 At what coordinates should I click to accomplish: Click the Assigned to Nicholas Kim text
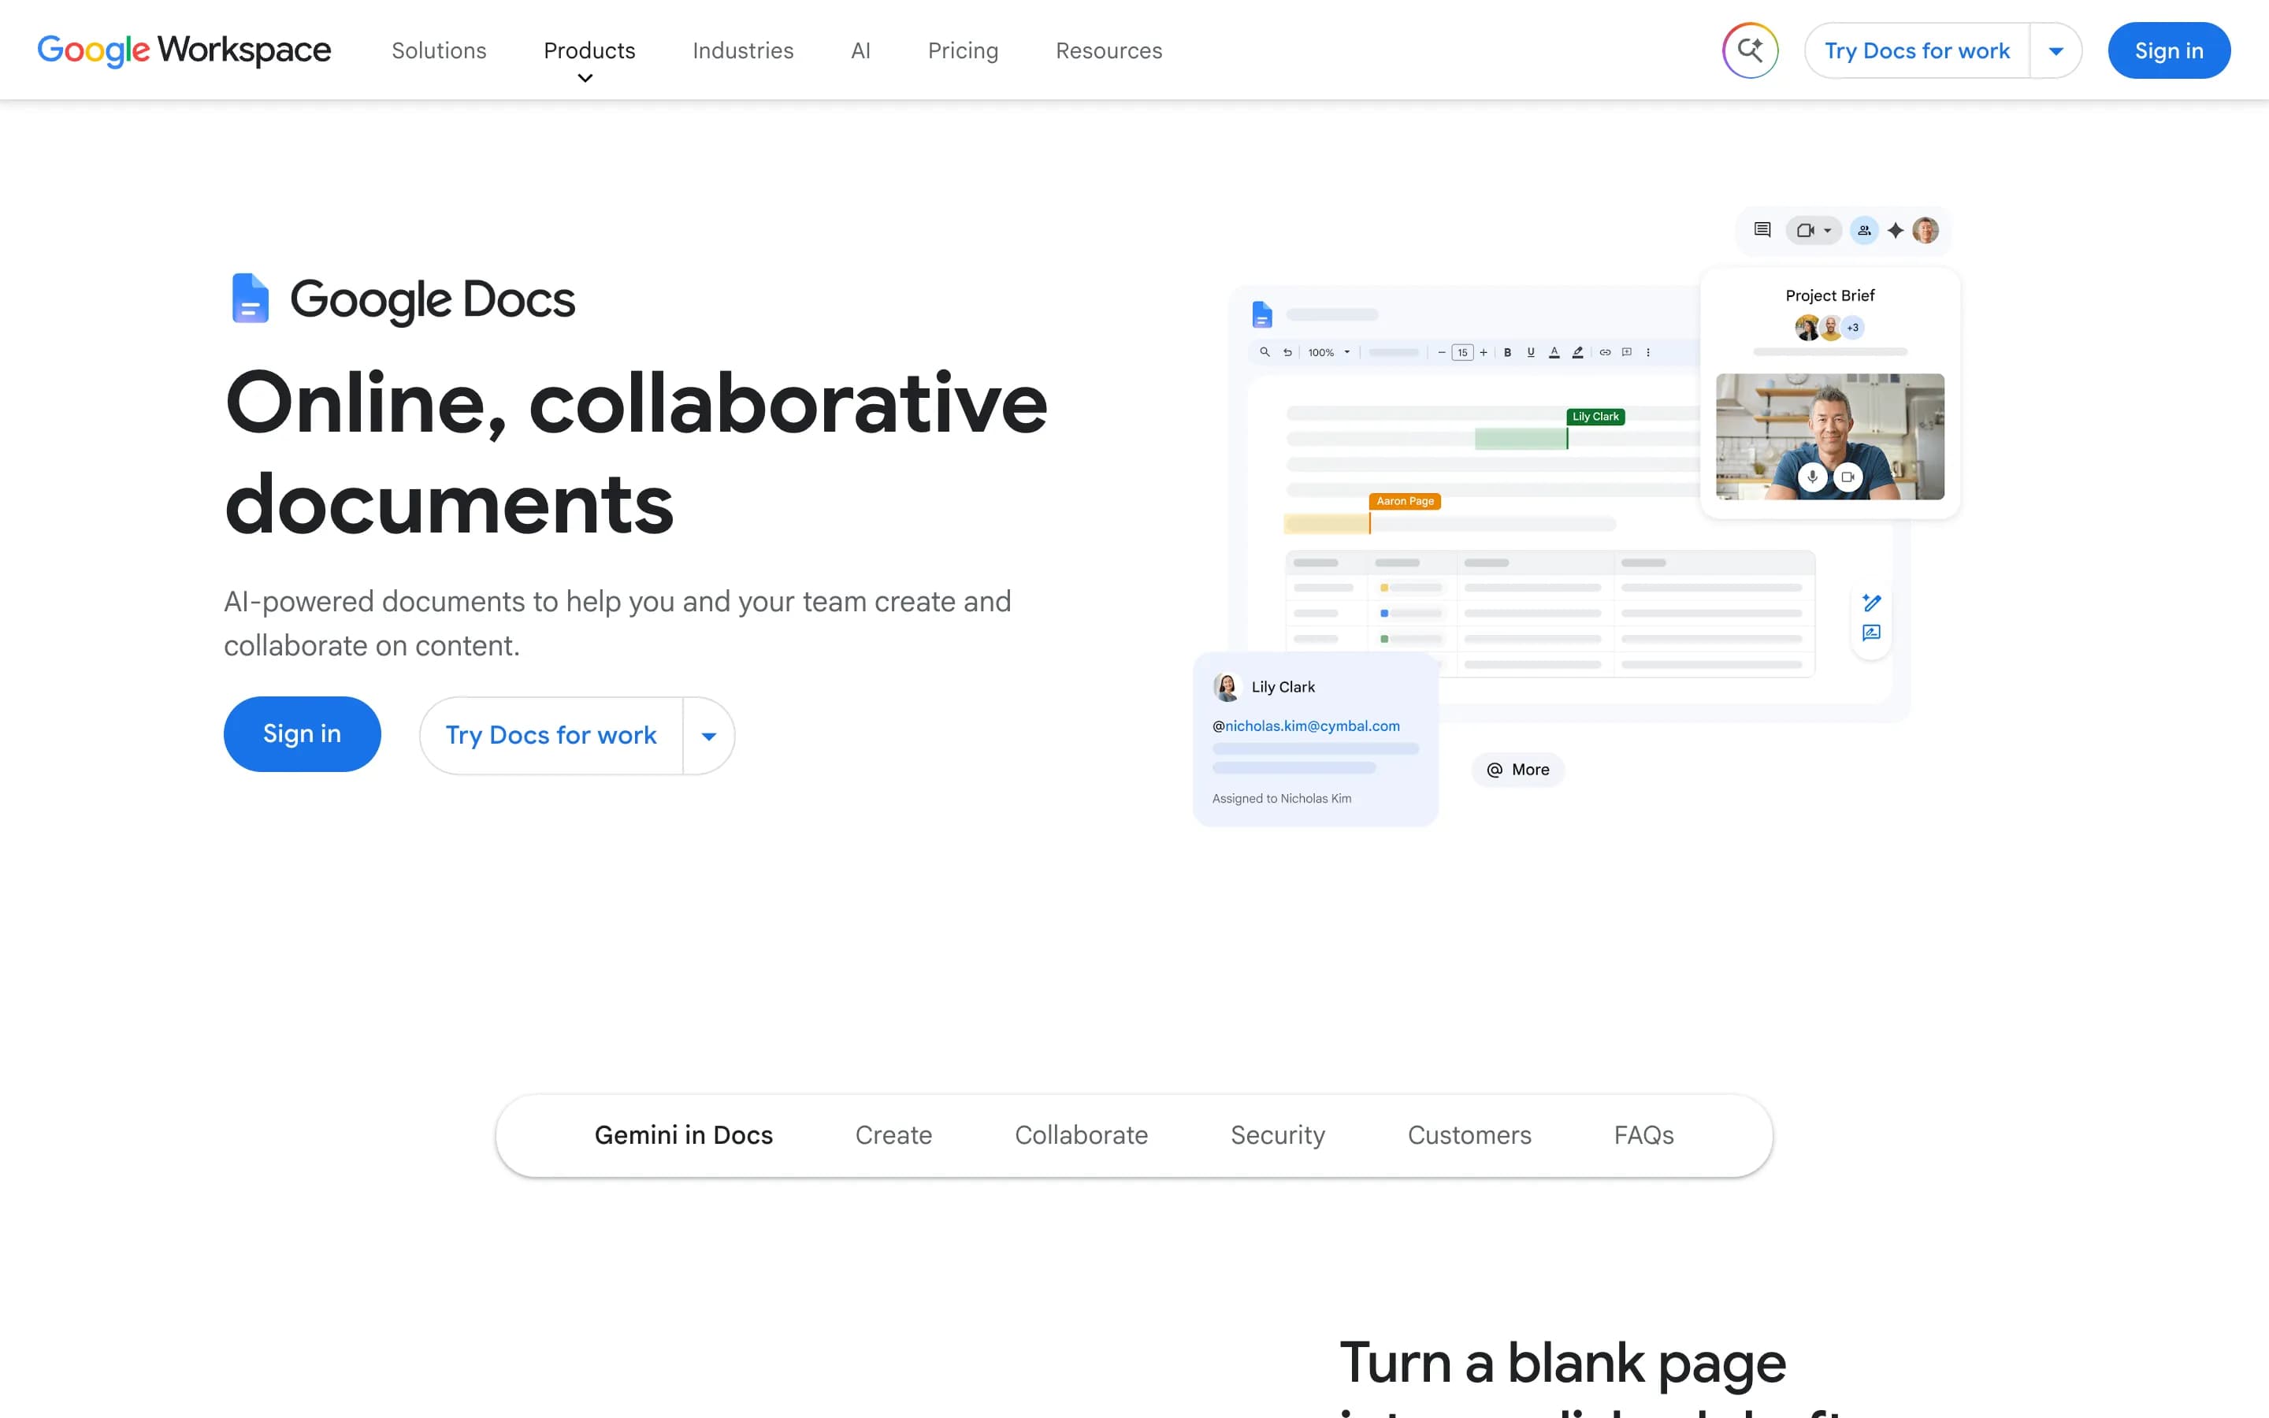click(1282, 798)
